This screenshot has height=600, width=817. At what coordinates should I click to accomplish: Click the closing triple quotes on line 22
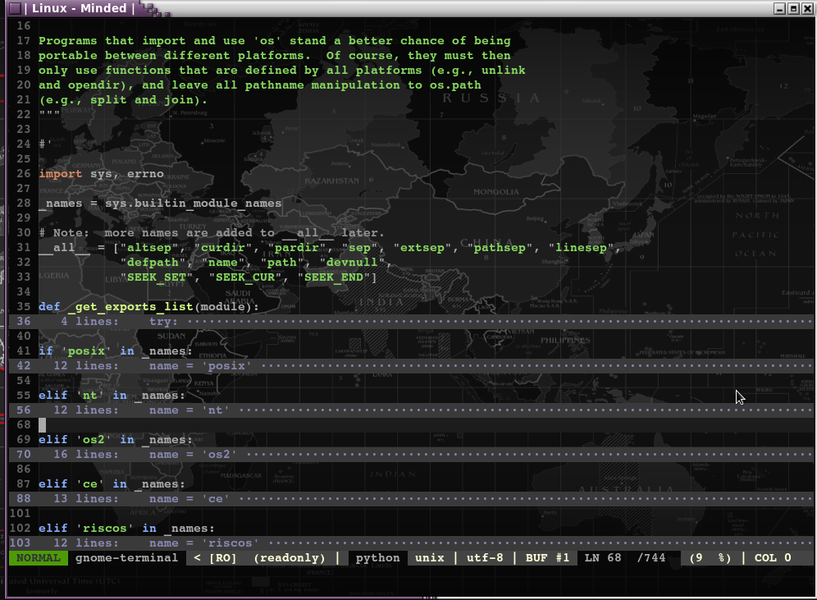(x=49, y=114)
